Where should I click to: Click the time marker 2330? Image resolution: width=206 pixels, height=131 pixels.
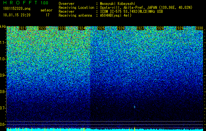click(x=199, y=28)
